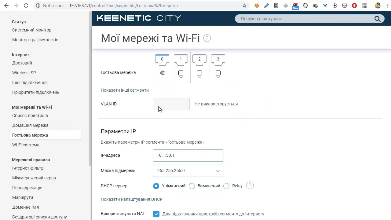Image resolution: width=391 pixels, height=220 pixels.
Task: Expand the port 1 options chevron
Action: [x=181, y=78]
